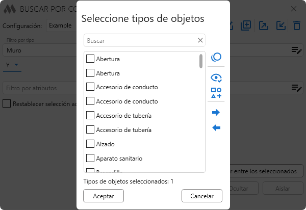Image resolution: width=306 pixels, height=210 pixels.
Task: Enable the first Accesorio de tubería checkbox
Action: (x=90, y=115)
